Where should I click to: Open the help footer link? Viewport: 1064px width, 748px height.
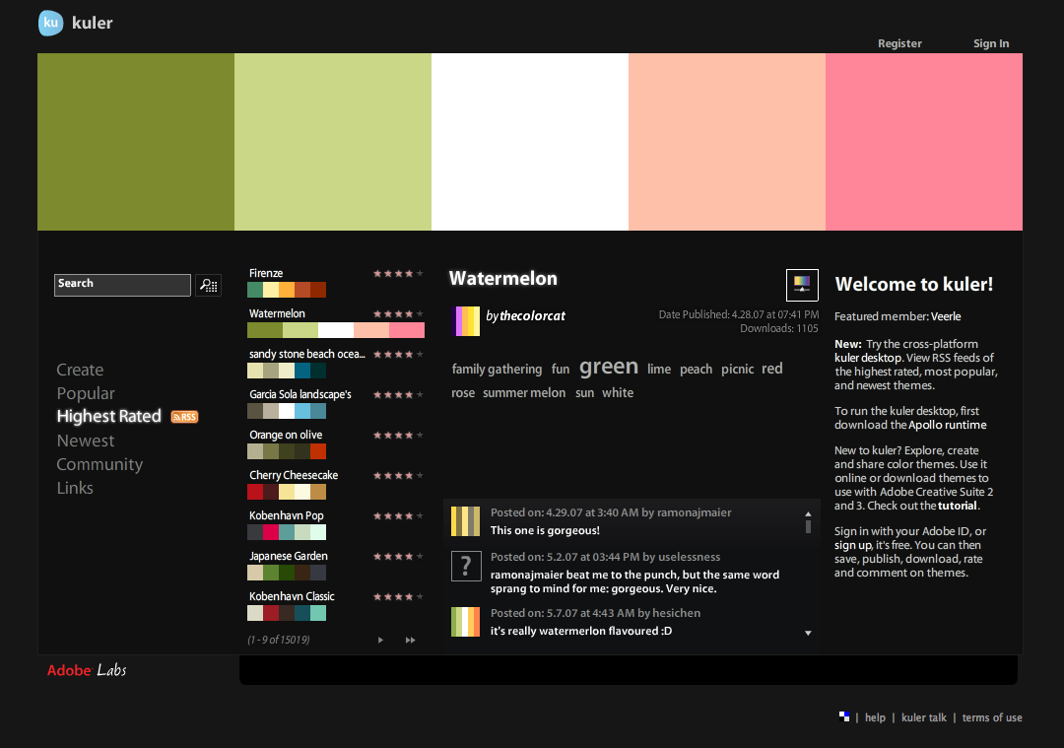[x=876, y=717]
